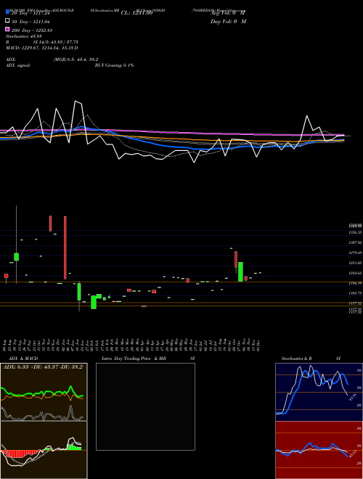This screenshot has width=363, height=479.
Task: Click the tall red candlestick near 02 Jan
Action: 65,247
